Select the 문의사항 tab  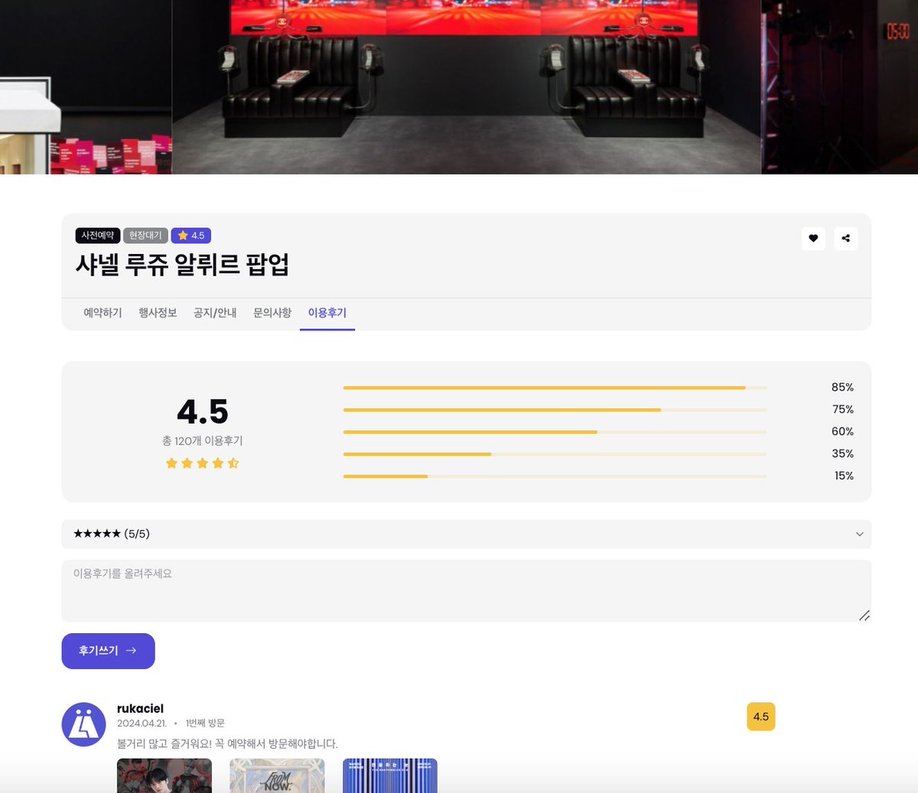[x=272, y=313]
